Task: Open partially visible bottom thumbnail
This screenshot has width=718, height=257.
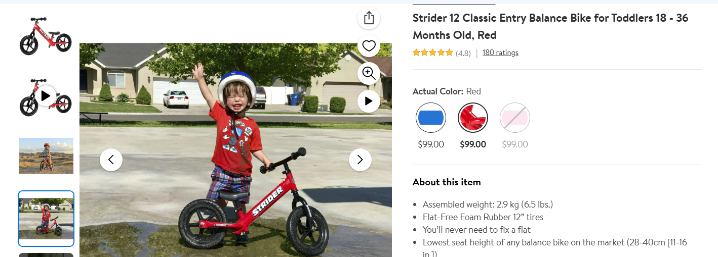Action: click(x=46, y=255)
